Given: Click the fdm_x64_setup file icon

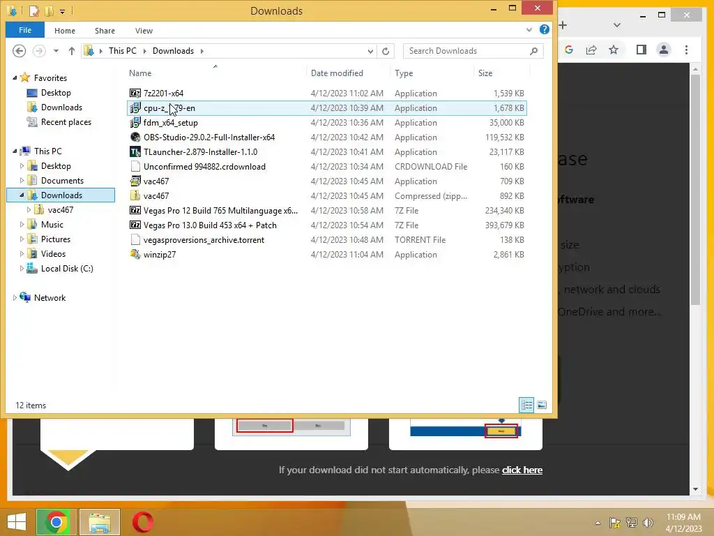Looking at the screenshot, I should point(135,123).
